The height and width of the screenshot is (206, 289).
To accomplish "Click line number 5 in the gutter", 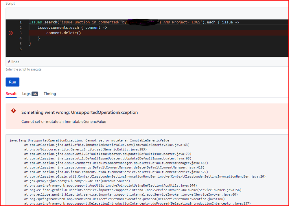I will pos(21,44).
